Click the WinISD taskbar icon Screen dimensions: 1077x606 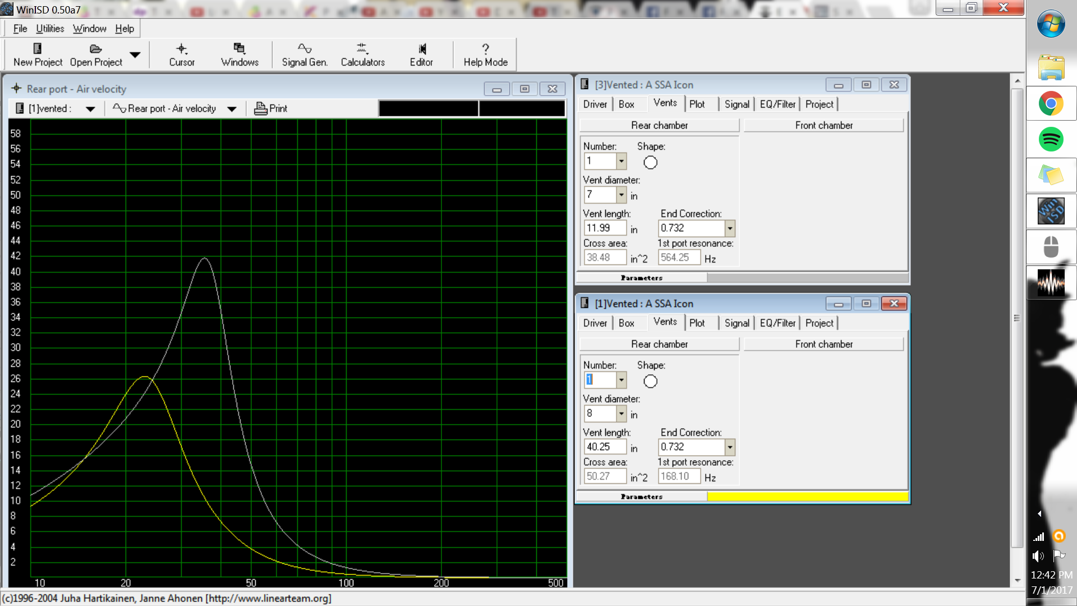[1051, 211]
